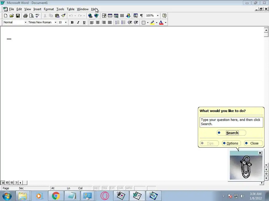269x201 pixels.
Task: Justify paragraph text
Action: click(x=110, y=23)
